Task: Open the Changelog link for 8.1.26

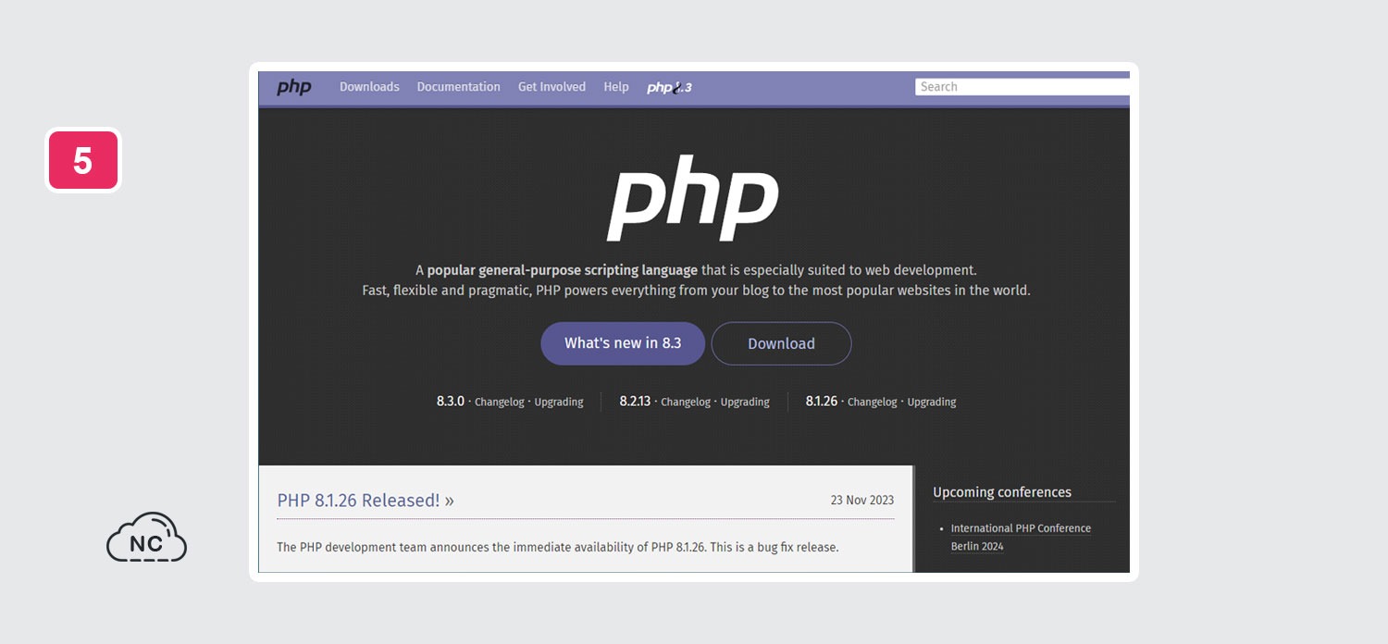Action: 873,402
